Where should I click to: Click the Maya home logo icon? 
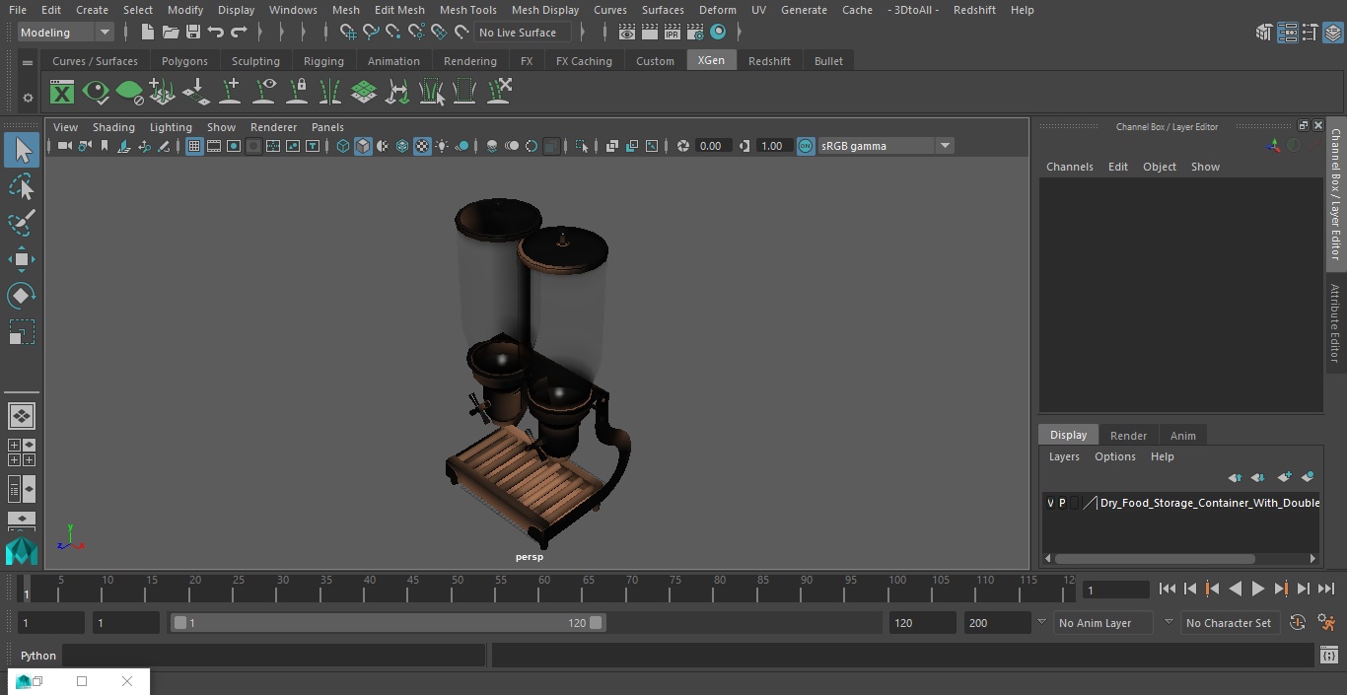point(22,550)
